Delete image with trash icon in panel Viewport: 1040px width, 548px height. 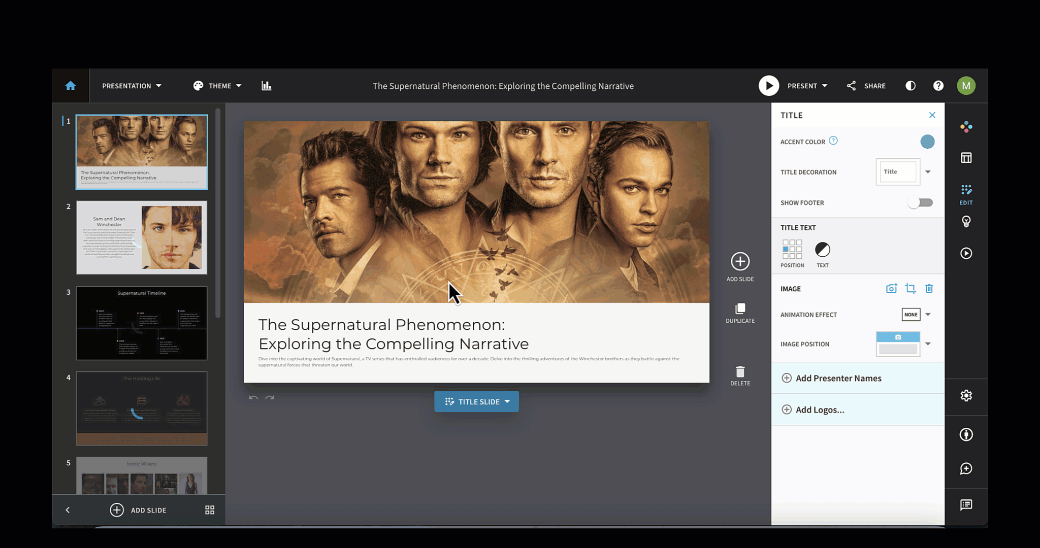point(929,289)
